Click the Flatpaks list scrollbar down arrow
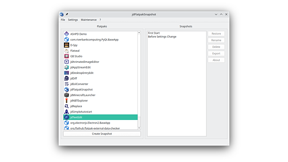This screenshot has height=162, width=288. pyautogui.click(x=139, y=128)
